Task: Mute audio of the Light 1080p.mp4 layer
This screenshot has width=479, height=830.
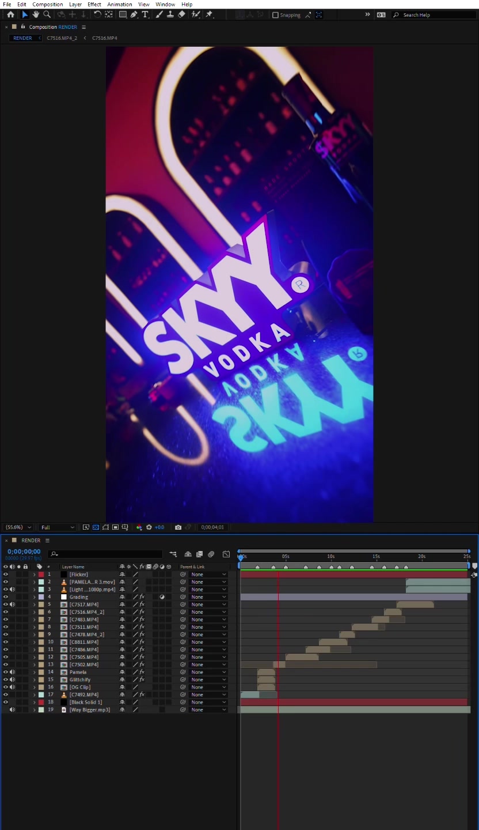Action: tap(12, 590)
